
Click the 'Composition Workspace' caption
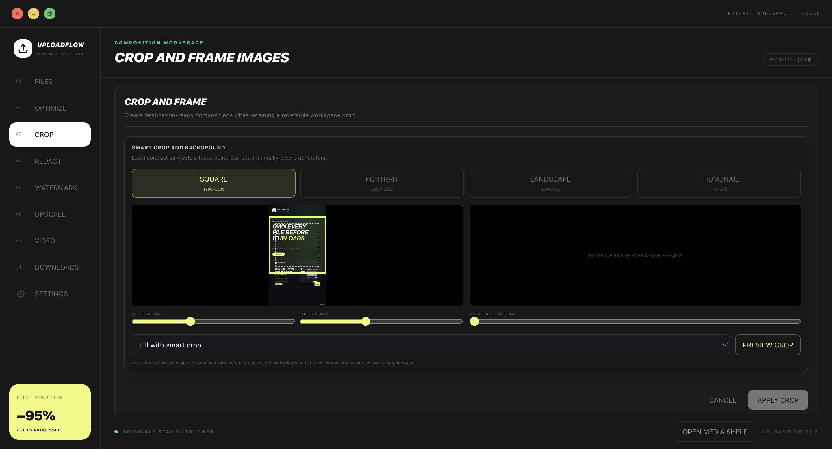tap(159, 43)
